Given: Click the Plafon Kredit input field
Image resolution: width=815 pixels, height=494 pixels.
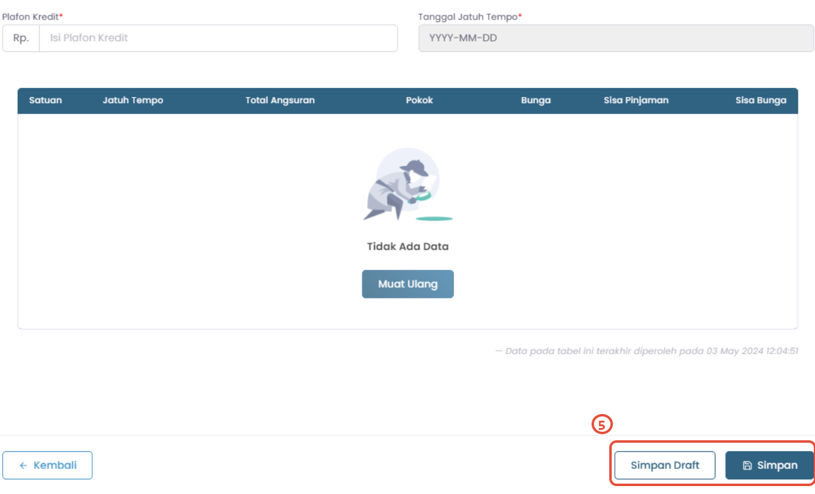Looking at the screenshot, I should (x=218, y=38).
